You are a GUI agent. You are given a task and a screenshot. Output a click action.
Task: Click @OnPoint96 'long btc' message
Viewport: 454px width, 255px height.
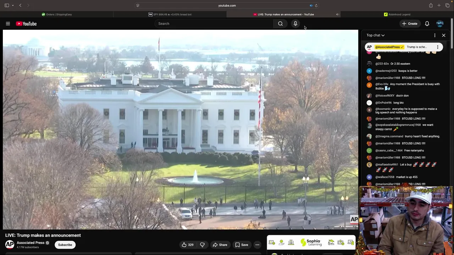tap(398, 103)
